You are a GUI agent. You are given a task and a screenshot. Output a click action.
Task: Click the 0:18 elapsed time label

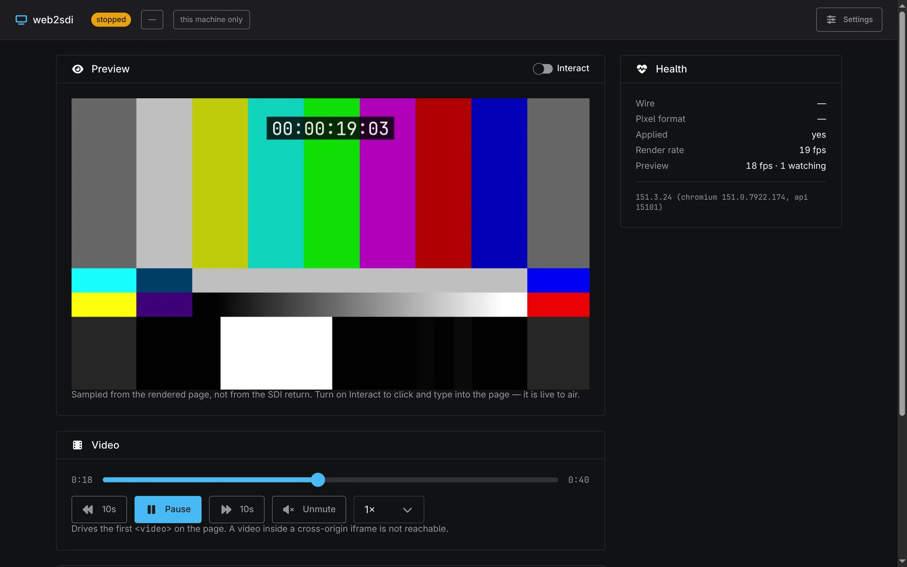coord(82,480)
